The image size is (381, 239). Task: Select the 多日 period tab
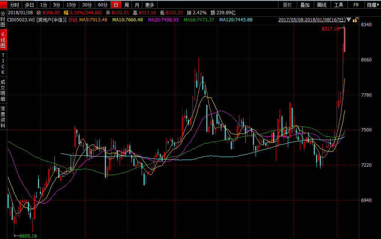29,5
